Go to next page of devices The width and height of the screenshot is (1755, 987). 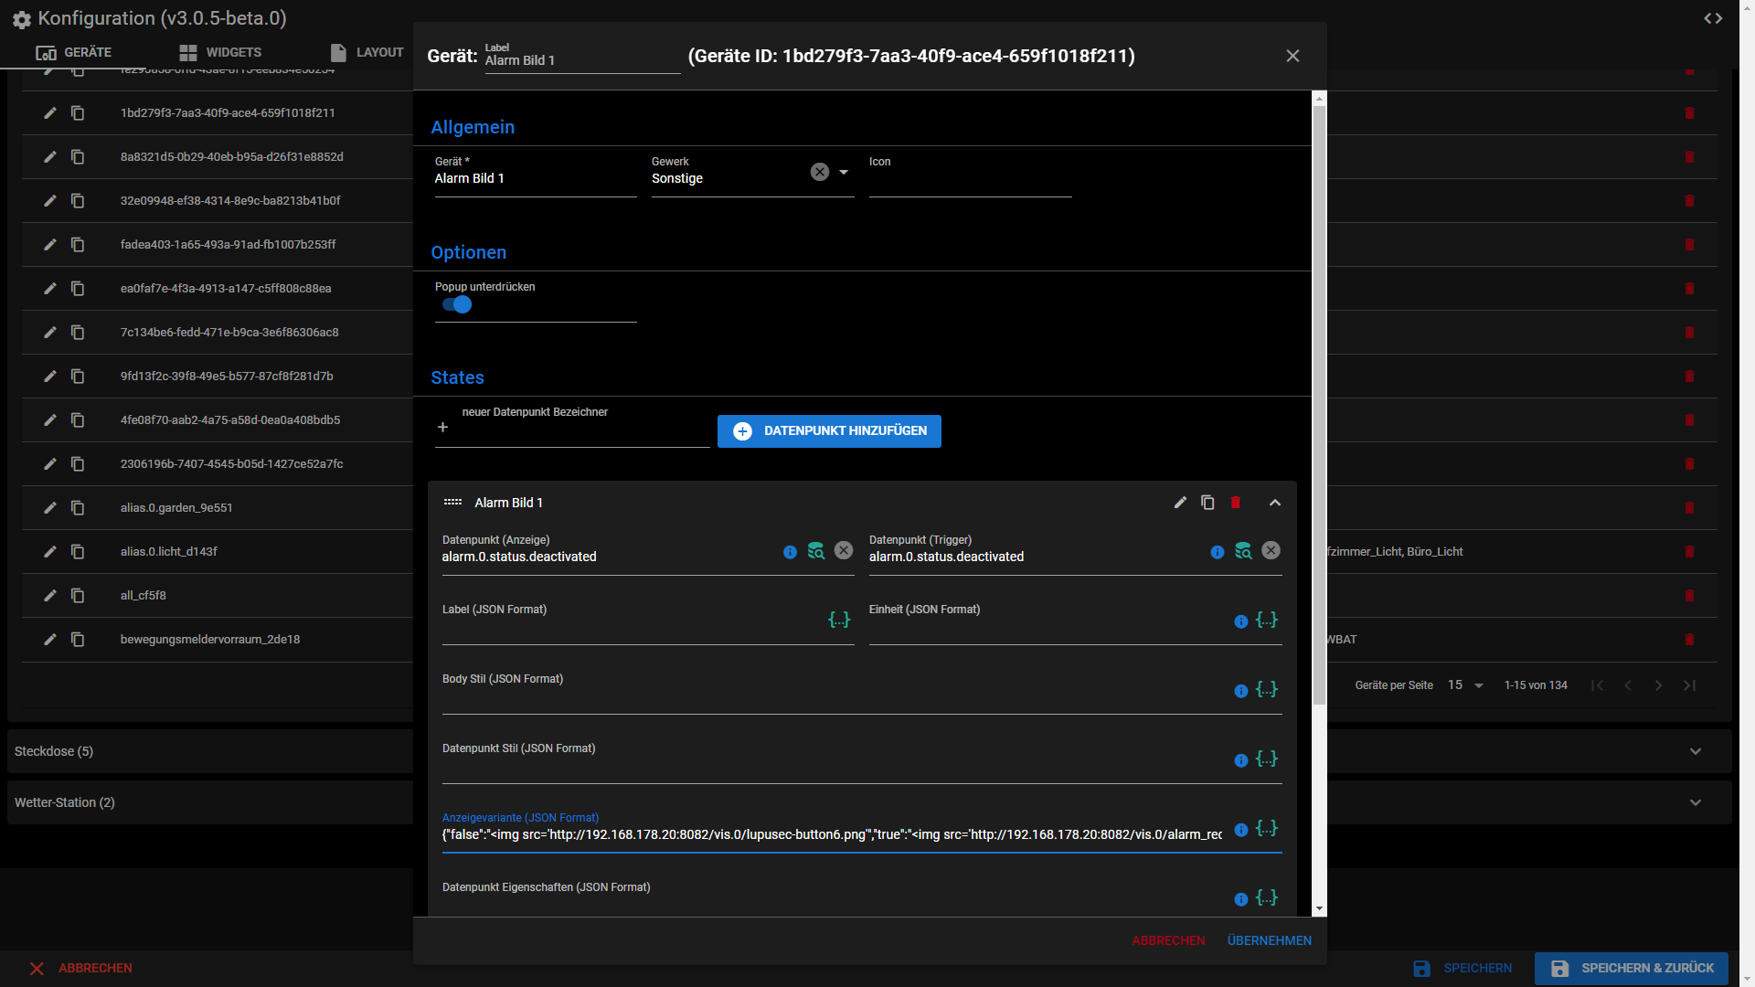(1658, 685)
